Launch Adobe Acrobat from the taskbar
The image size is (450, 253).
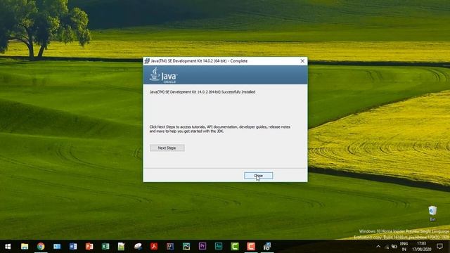point(154,247)
